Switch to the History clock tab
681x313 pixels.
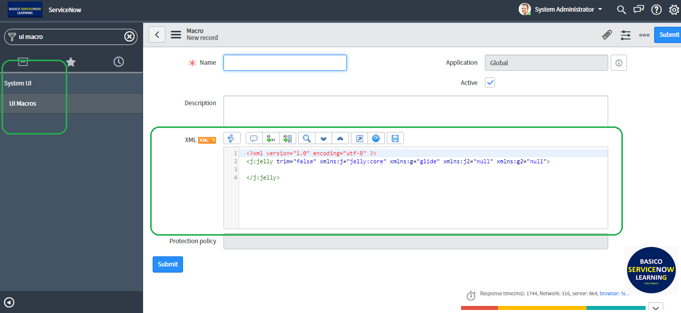pos(119,62)
